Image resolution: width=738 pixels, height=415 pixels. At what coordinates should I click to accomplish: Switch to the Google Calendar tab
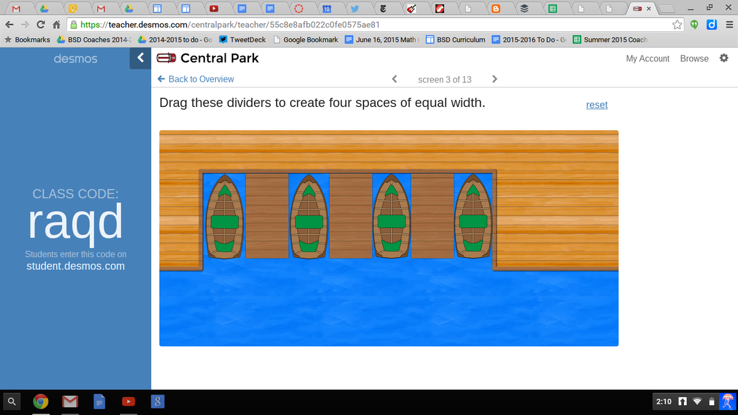click(327, 9)
